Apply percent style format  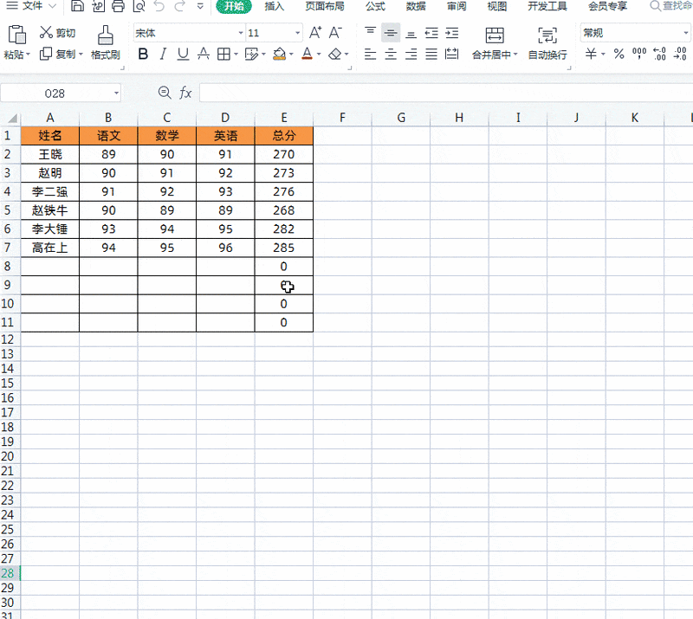tap(619, 54)
